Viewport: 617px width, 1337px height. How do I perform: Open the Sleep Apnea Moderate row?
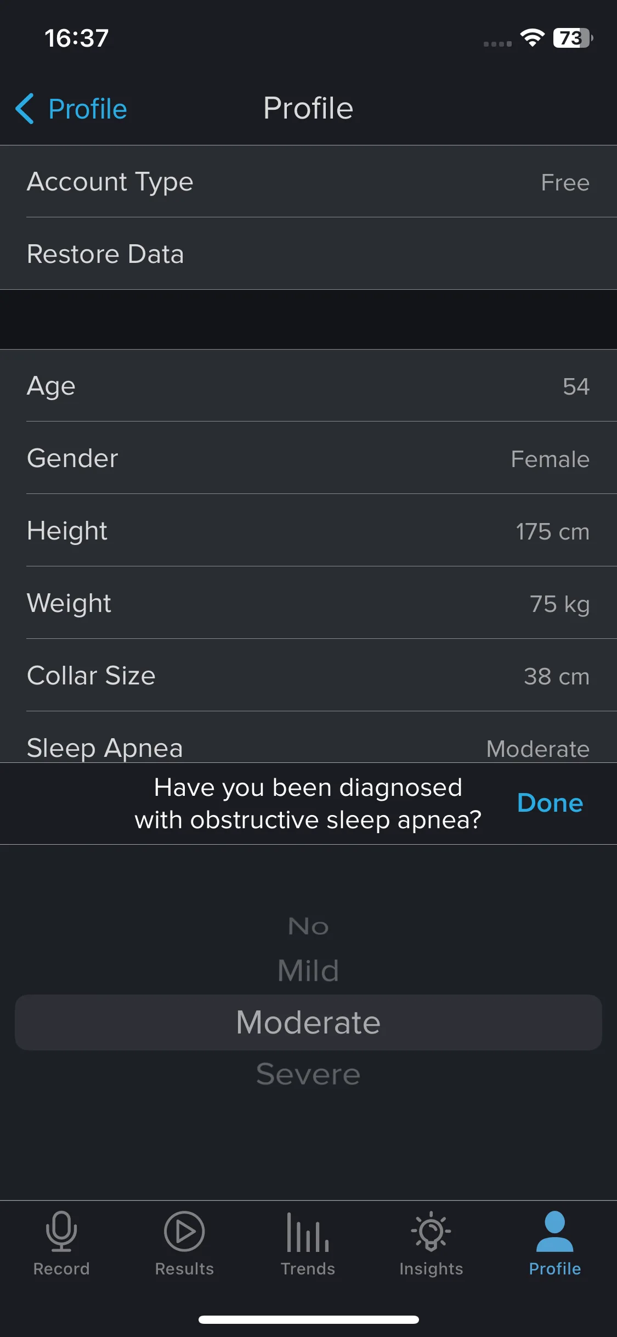point(308,737)
